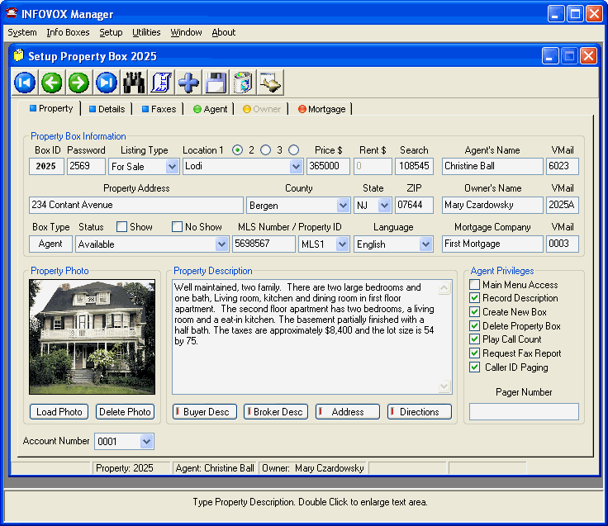Expand Status dropdown showing Available
608x526 pixels.
click(x=221, y=244)
